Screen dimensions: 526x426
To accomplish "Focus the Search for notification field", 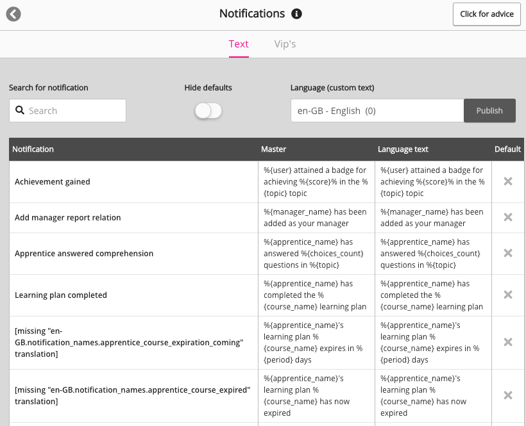I will coord(75,111).
